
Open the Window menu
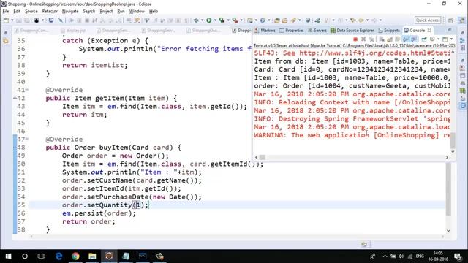pos(137,12)
